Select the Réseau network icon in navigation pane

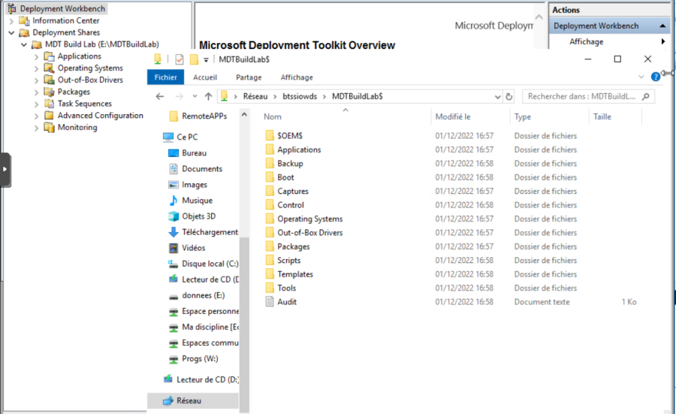[168, 400]
